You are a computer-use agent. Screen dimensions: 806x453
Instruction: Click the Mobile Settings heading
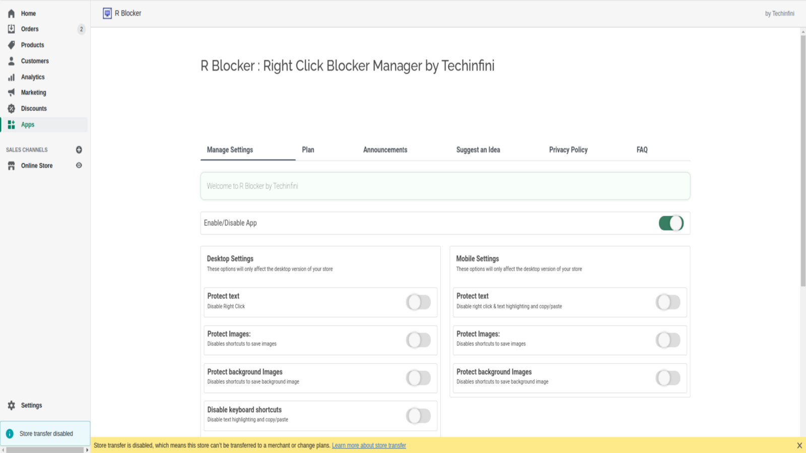click(x=478, y=259)
